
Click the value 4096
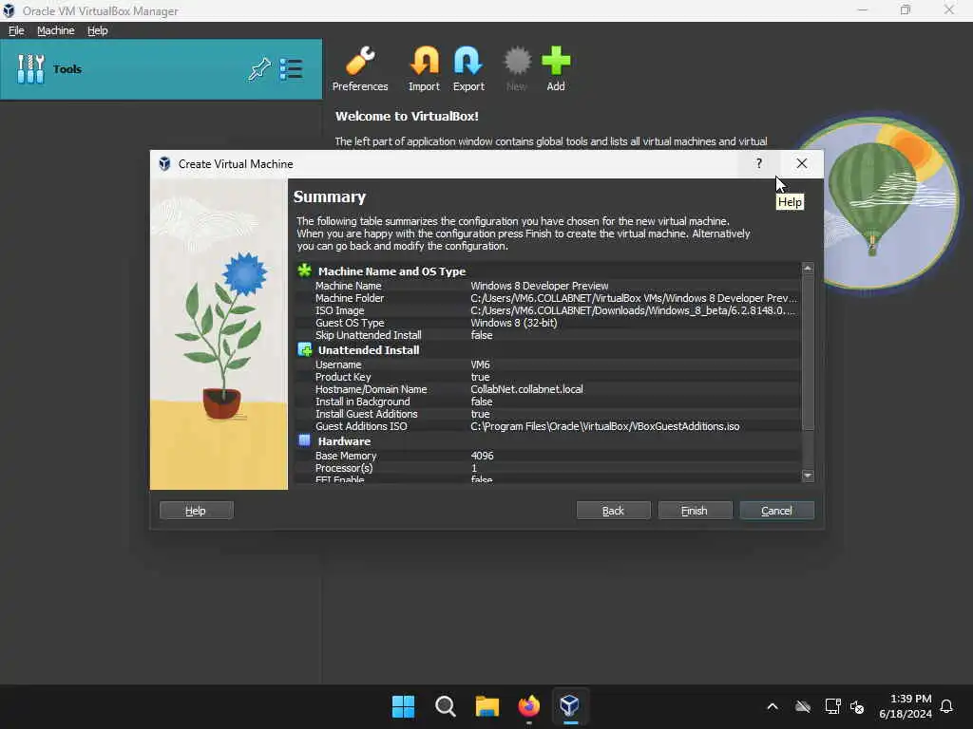pyautogui.click(x=482, y=456)
